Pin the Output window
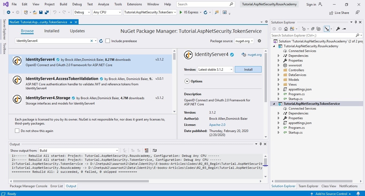 pyautogui.click(x=261, y=144)
